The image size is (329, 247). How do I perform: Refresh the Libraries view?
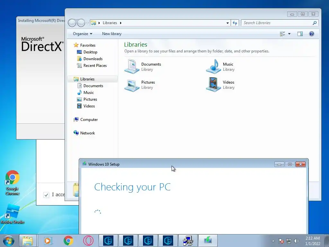click(x=235, y=23)
